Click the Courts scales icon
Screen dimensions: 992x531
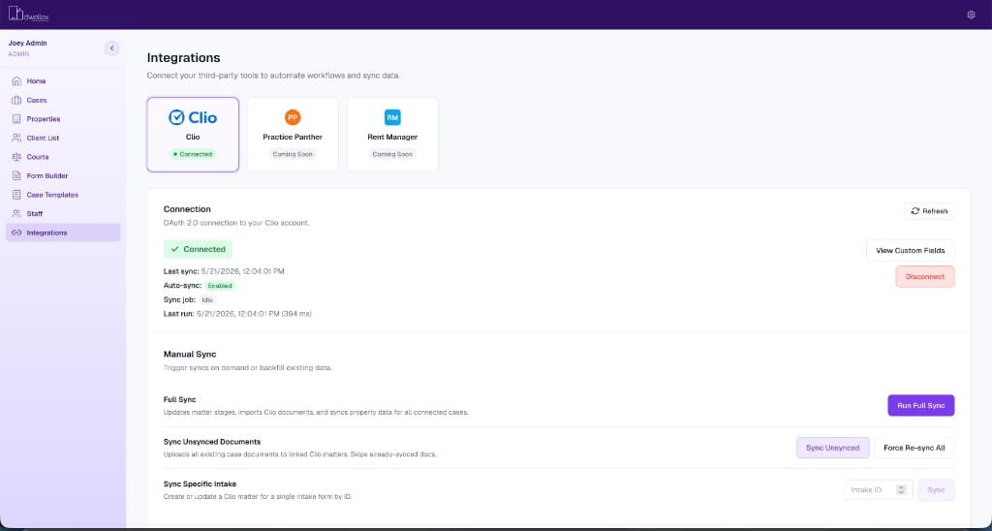pos(17,157)
